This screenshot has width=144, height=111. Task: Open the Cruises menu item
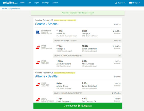click(x=55, y=3)
